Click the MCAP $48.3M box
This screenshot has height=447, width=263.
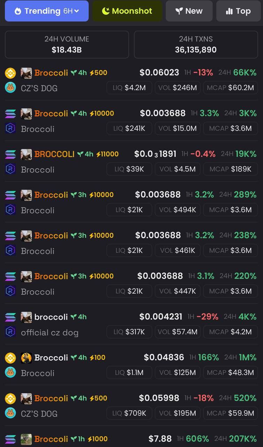(230, 373)
